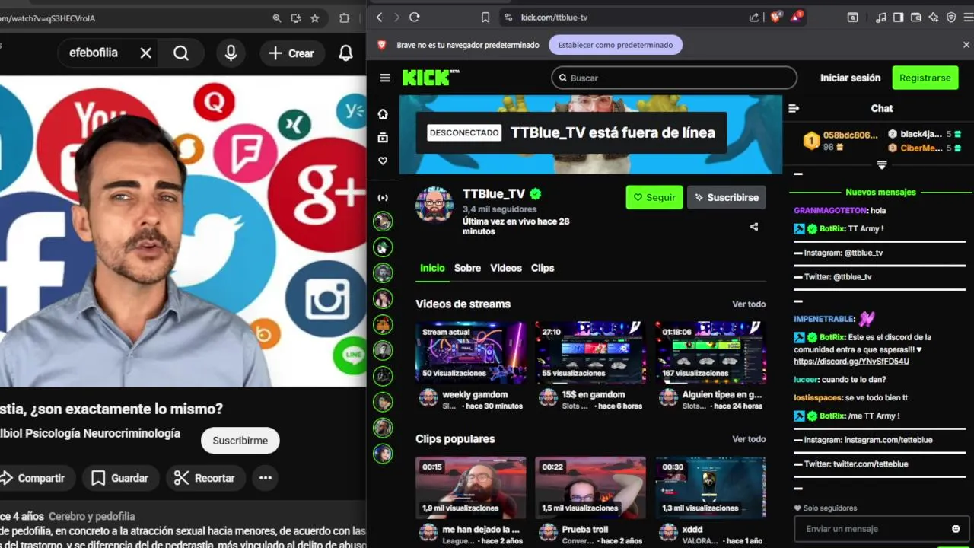974x548 pixels.
Task: Open Brave VPN shield icon
Action: (x=950, y=17)
